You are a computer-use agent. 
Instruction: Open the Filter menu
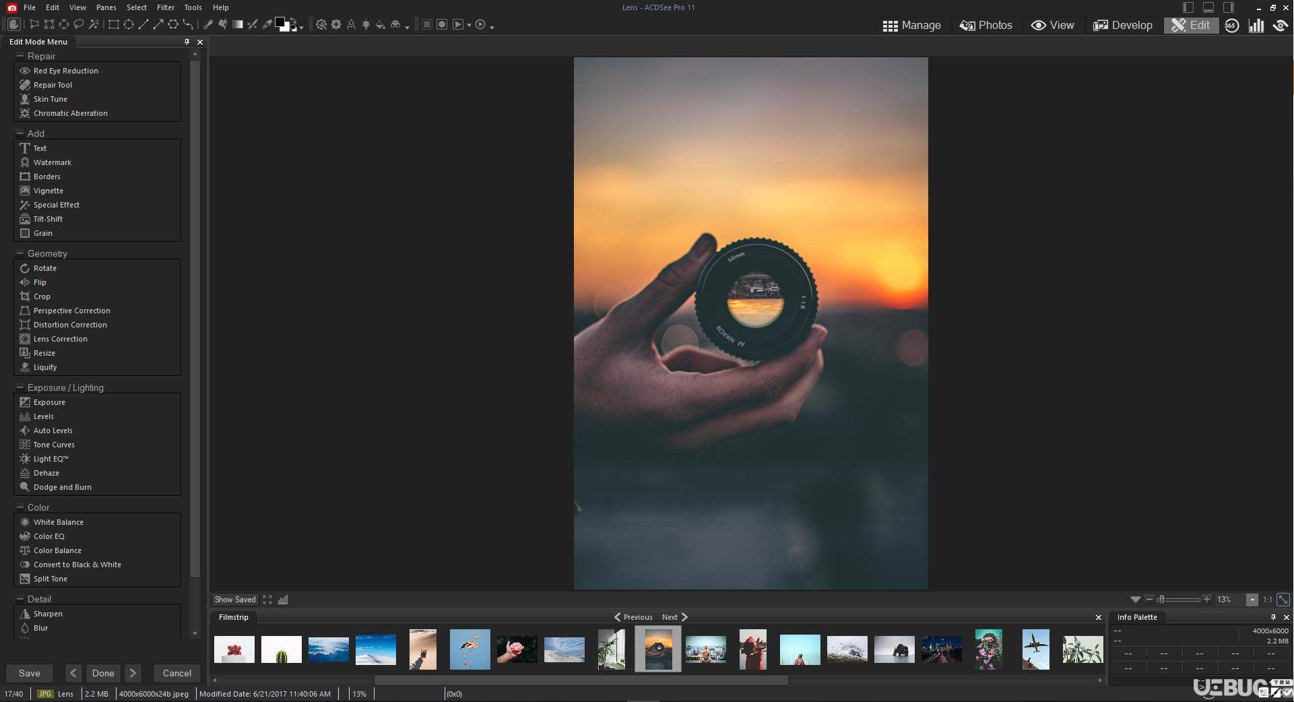pyautogui.click(x=166, y=7)
